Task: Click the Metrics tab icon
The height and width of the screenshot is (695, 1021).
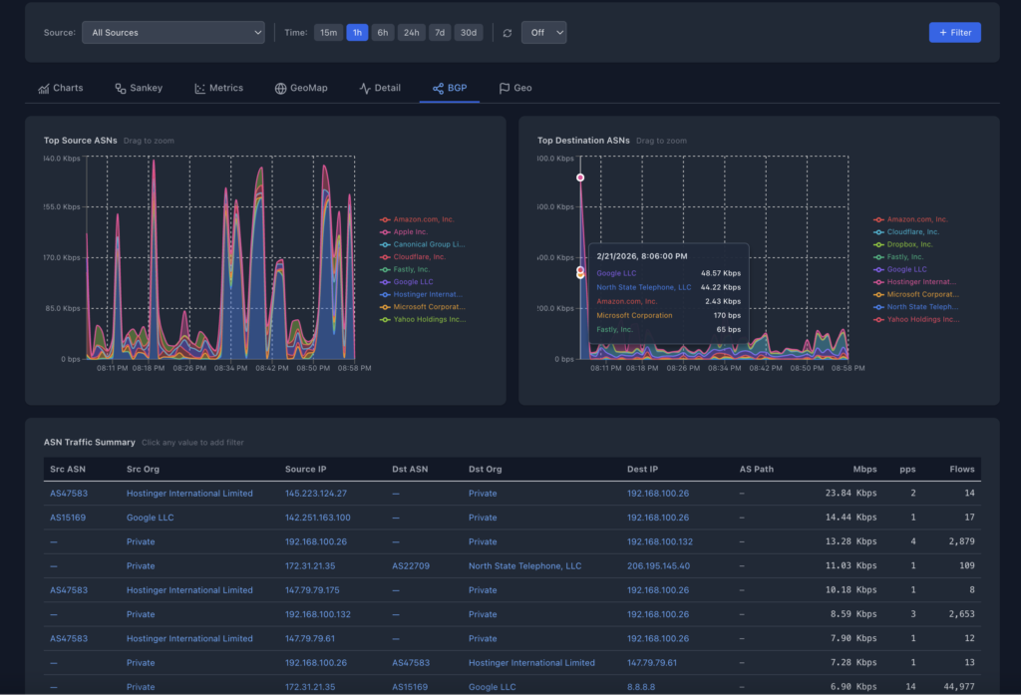Action: pos(199,88)
